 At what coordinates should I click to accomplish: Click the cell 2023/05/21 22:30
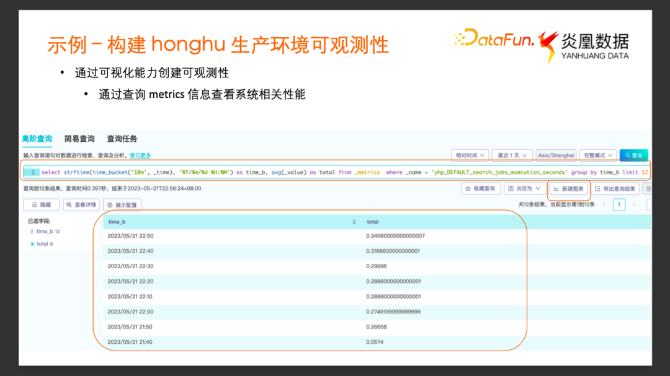tap(130, 266)
